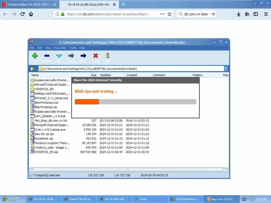Click the Copy arrow icon in 7-Zip

point(71,56)
